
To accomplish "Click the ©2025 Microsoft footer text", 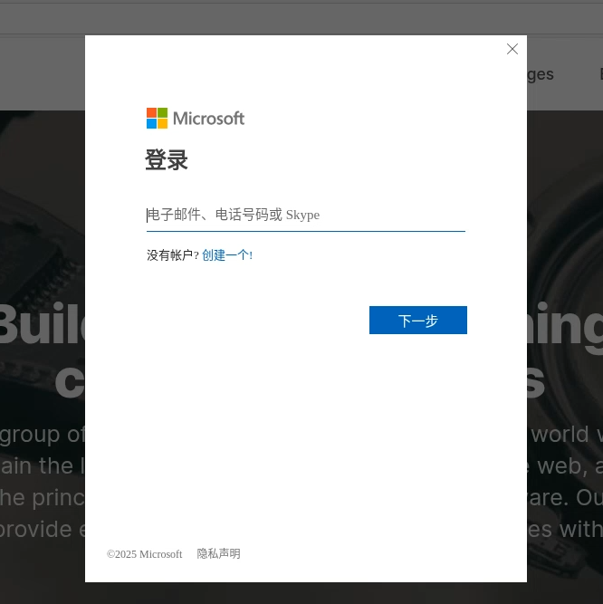I will pyautogui.click(x=145, y=554).
